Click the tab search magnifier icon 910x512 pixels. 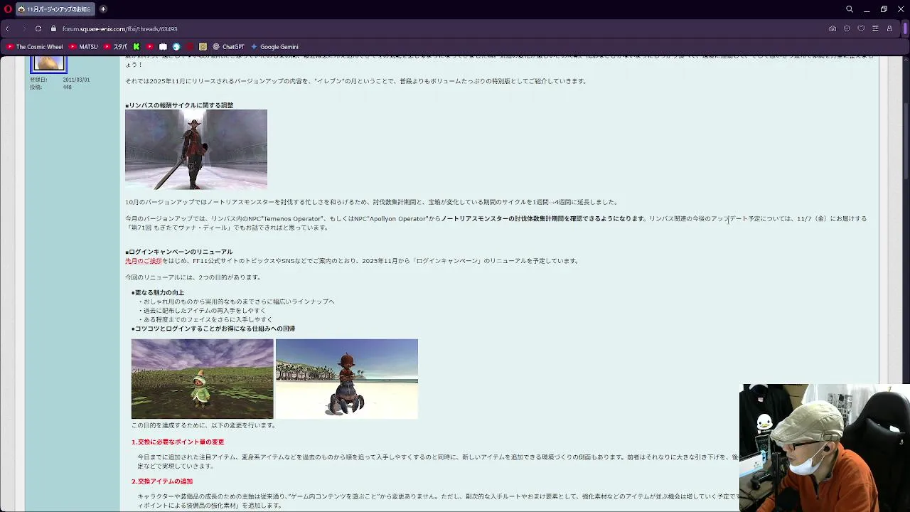pos(850,9)
